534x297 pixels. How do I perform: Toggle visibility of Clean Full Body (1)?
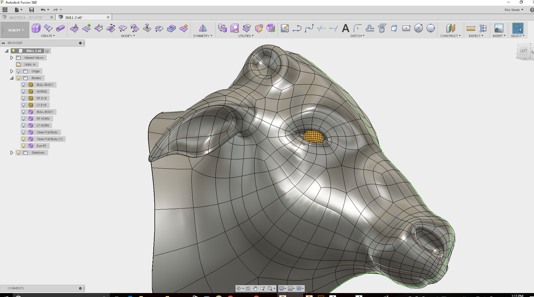24,139
